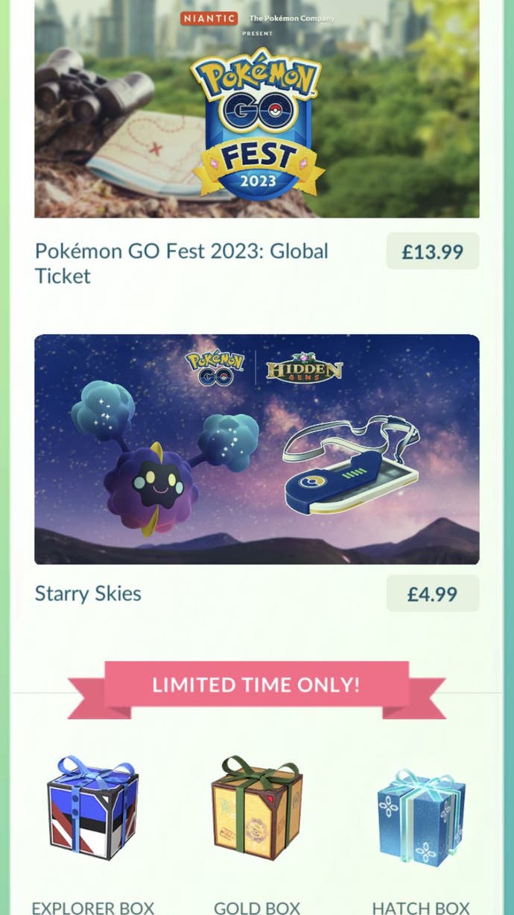This screenshot has height=915, width=514.
Task: Tap the £4.99 Starry Skies price
Action: point(432,594)
